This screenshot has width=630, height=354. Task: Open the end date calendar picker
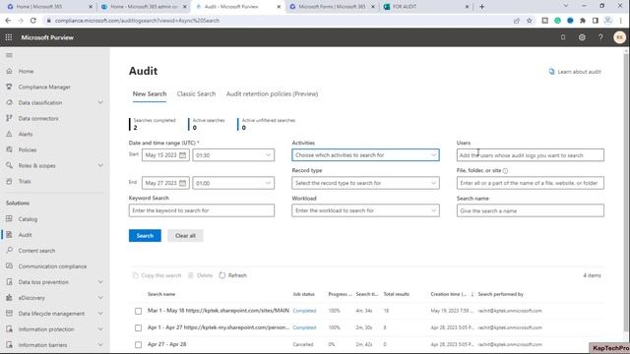point(182,183)
